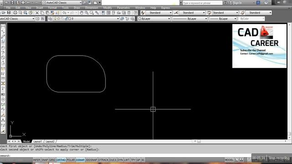Click the Zoom Window icon

(x=92, y=13)
